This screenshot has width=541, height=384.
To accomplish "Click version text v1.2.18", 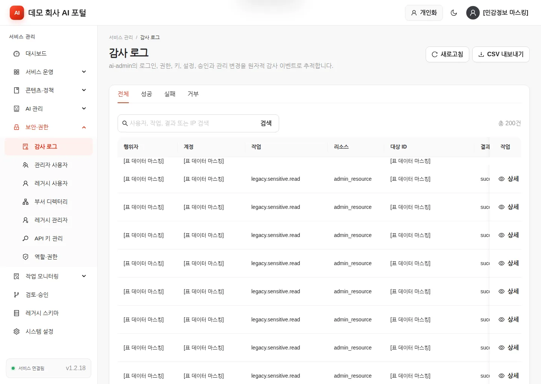I will click(x=76, y=368).
